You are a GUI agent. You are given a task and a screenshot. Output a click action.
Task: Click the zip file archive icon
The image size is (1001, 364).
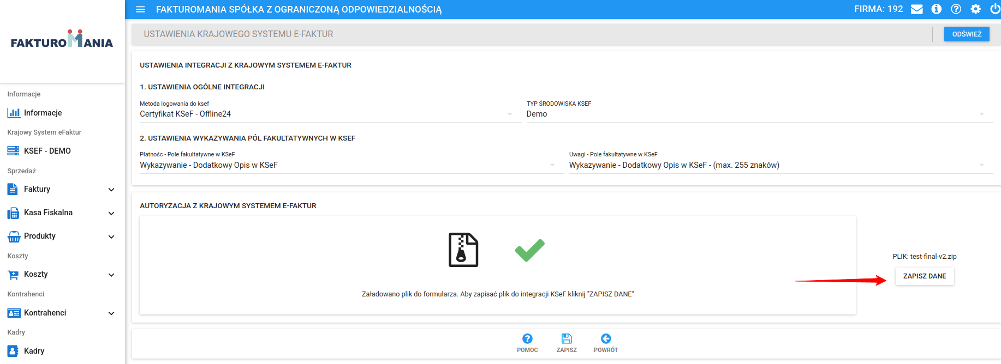pyautogui.click(x=463, y=250)
